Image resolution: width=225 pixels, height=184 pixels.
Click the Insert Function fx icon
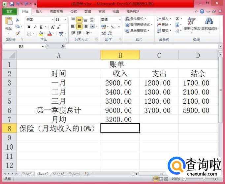(63, 46)
